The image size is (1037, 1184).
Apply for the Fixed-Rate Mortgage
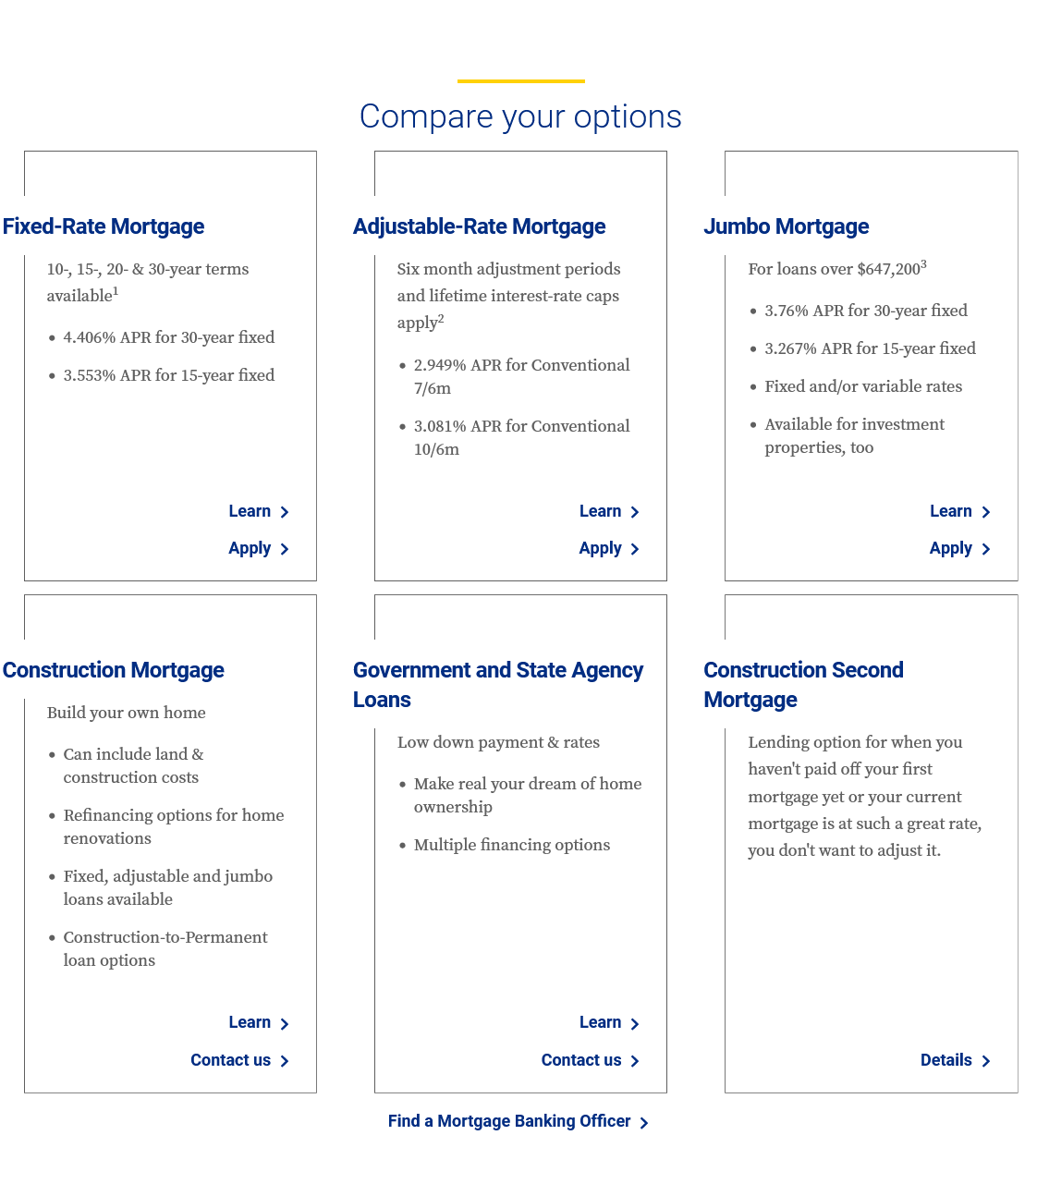click(x=250, y=548)
